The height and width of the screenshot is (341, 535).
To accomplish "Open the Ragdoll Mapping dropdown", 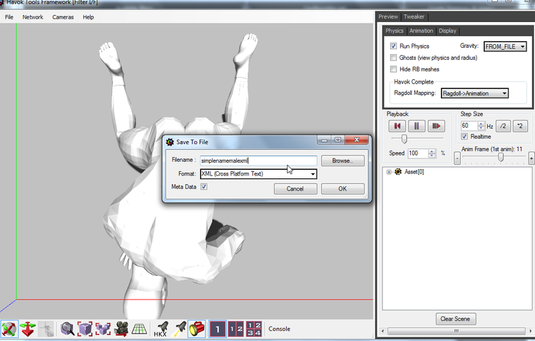I will pos(474,93).
